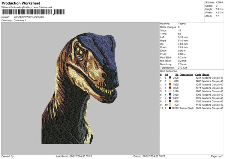The image size is (225, 159).
Task: Select the dark navy swatch for stop 1
Action: (170, 78)
